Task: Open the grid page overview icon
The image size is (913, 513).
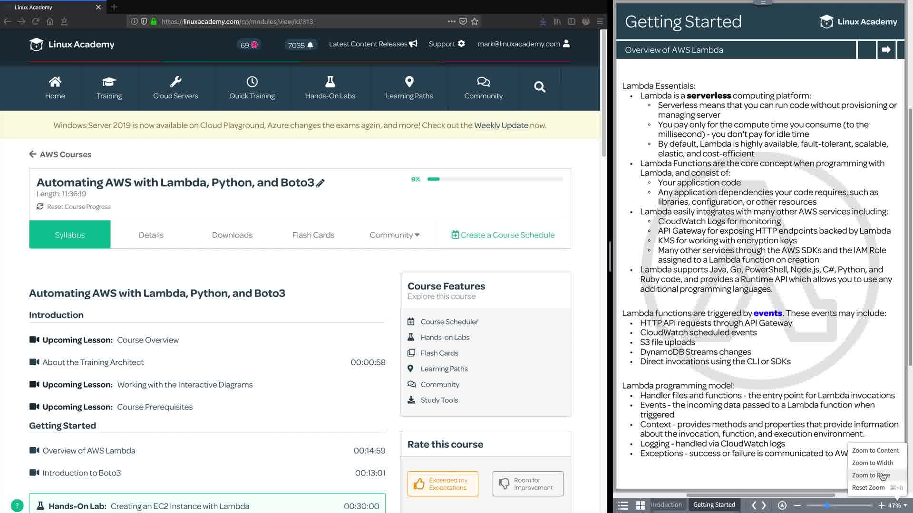Action: 641,505
